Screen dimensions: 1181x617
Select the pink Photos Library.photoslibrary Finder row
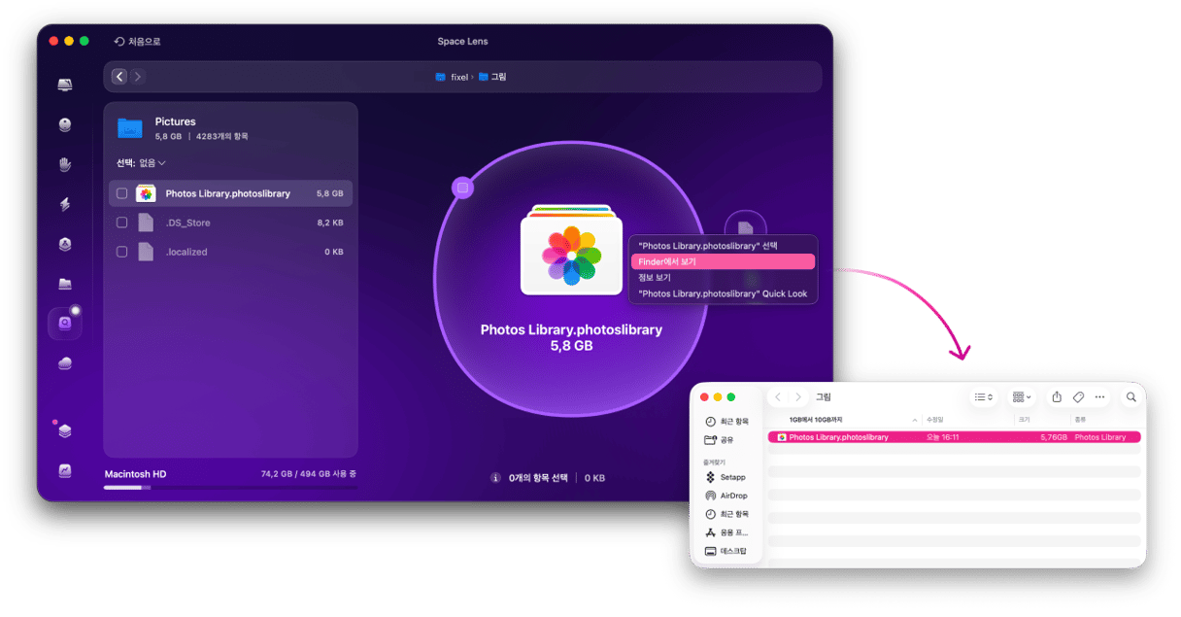pos(954,437)
